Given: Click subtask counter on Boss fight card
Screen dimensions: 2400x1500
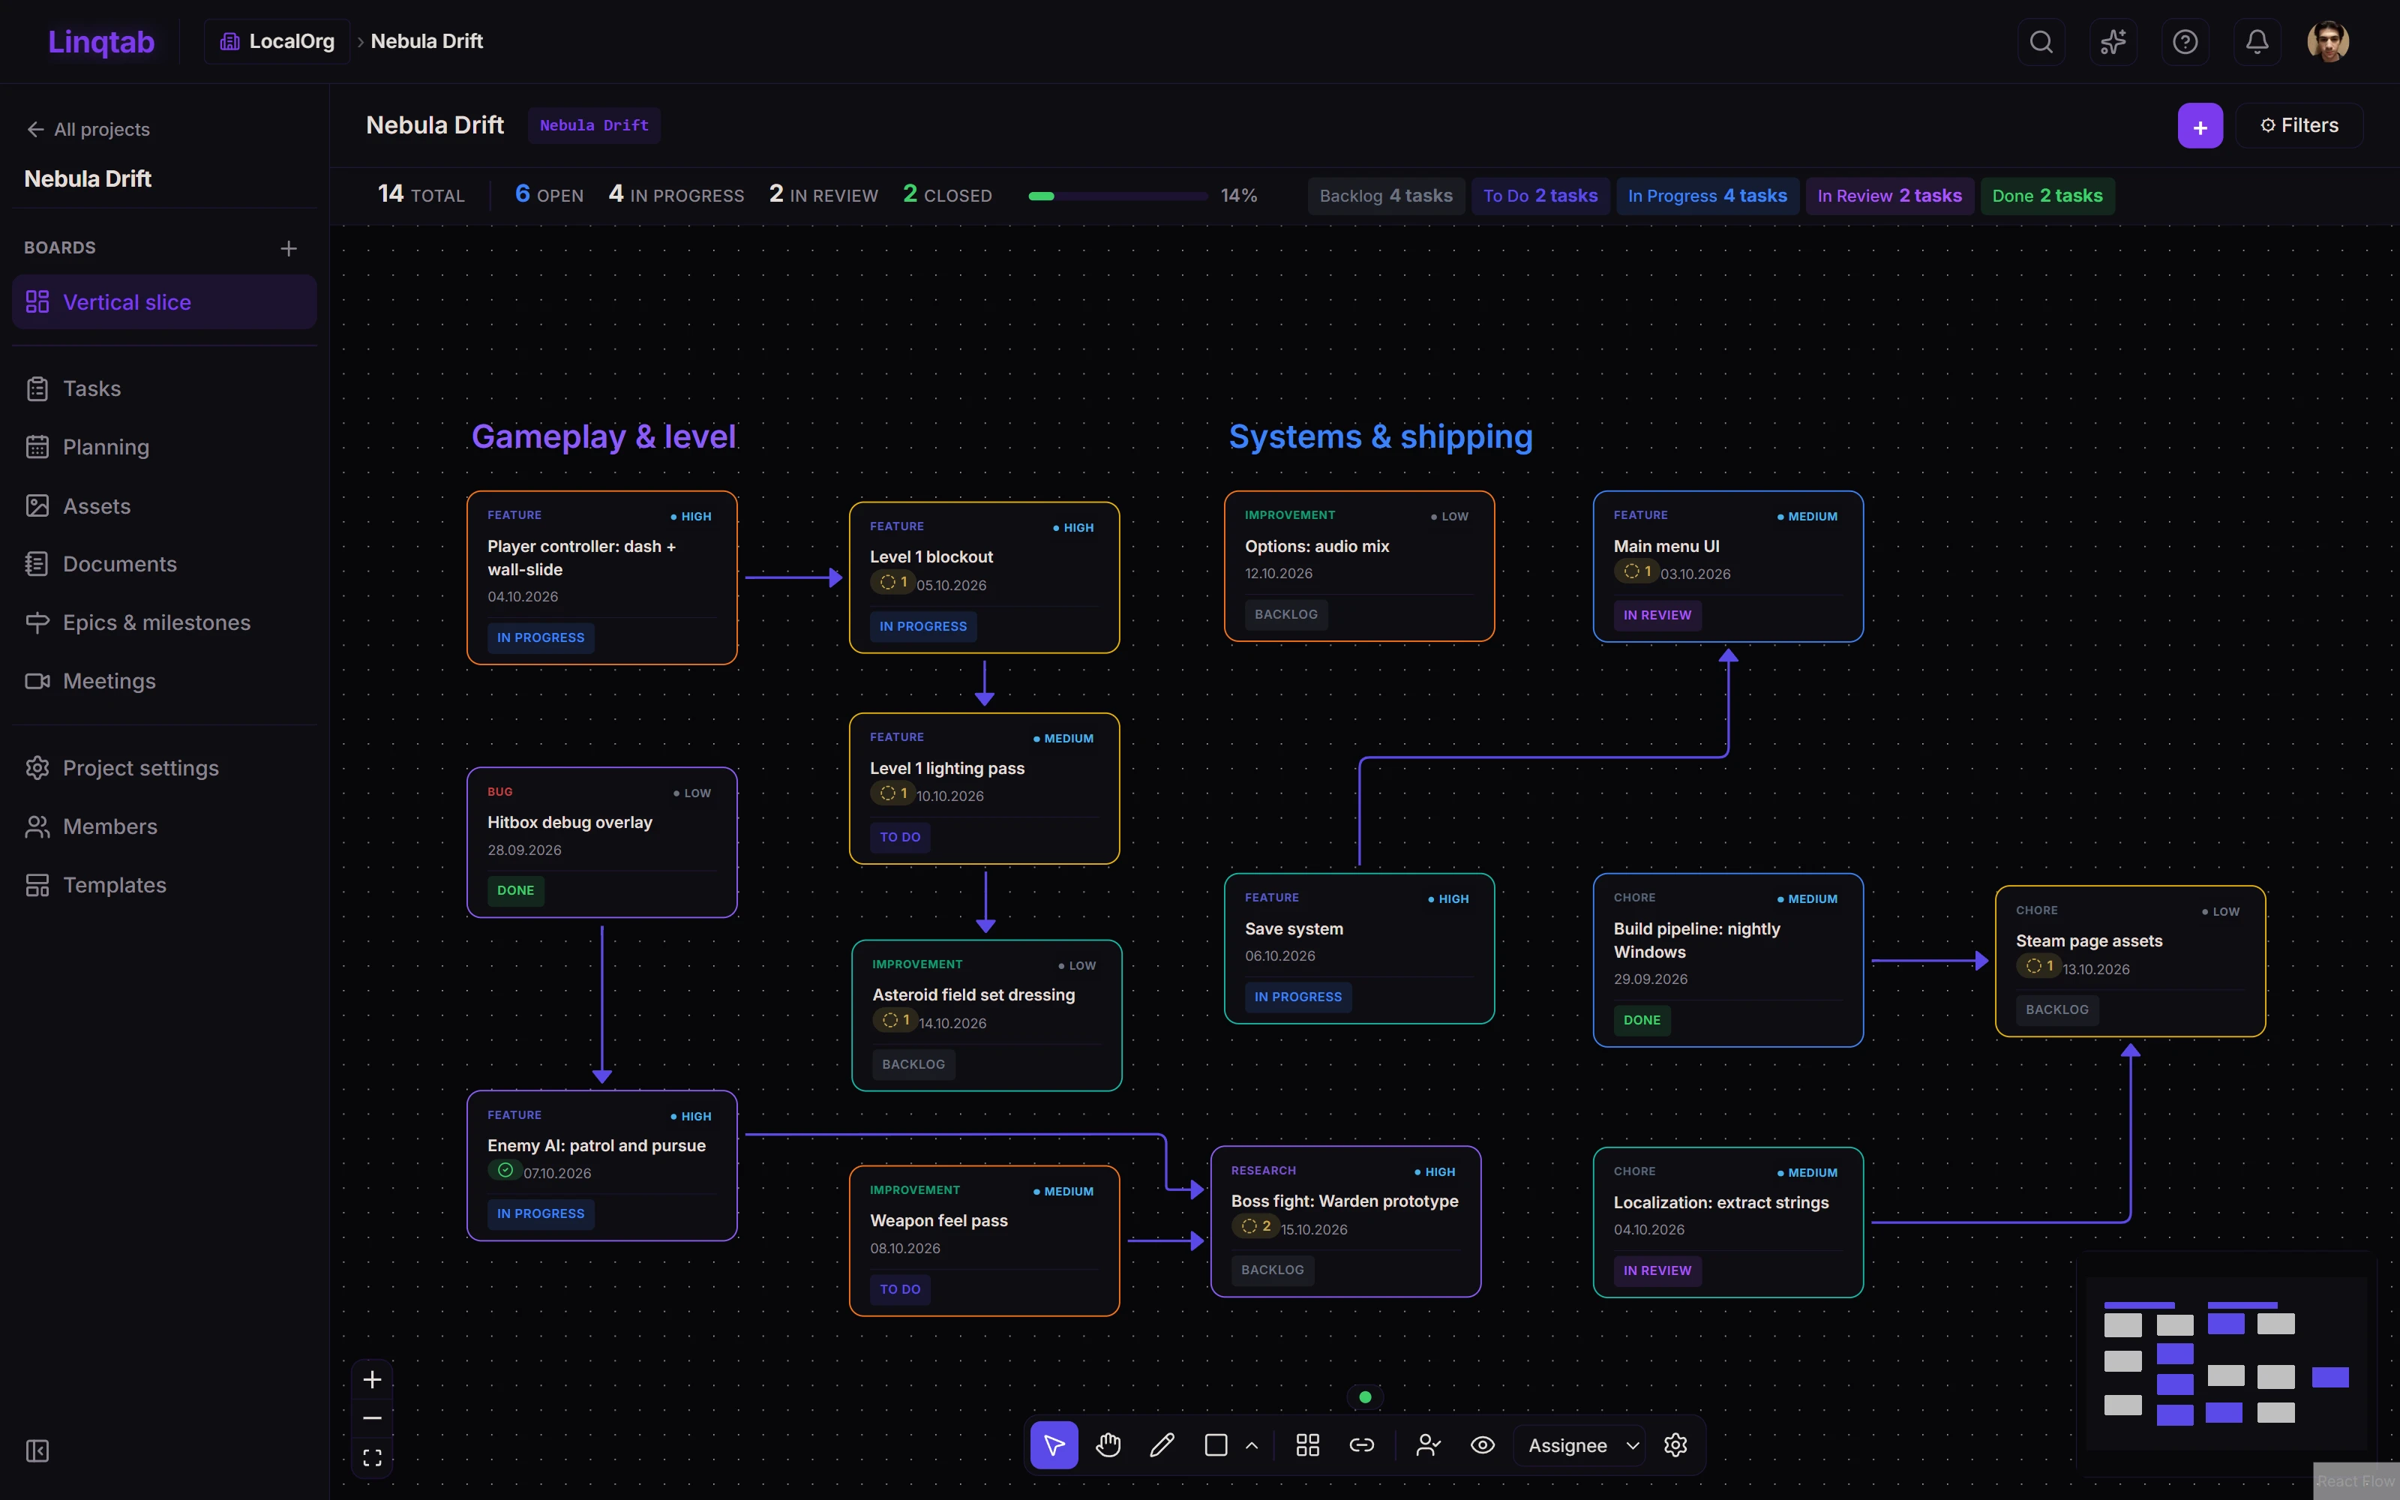Looking at the screenshot, I should click(x=1255, y=1226).
